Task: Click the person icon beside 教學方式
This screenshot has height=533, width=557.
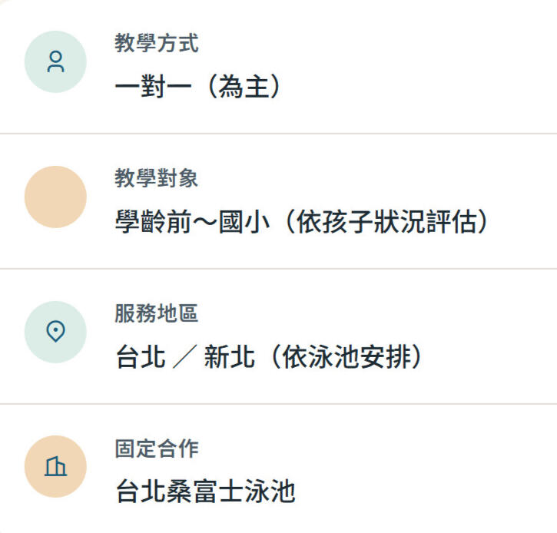Action: (x=55, y=61)
